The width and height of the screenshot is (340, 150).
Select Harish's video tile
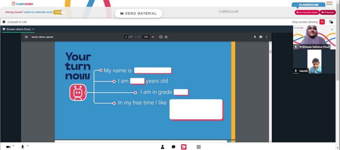coord(314,62)
